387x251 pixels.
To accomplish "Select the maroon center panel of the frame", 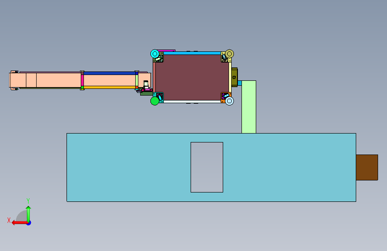I will [x=192, y=77].
